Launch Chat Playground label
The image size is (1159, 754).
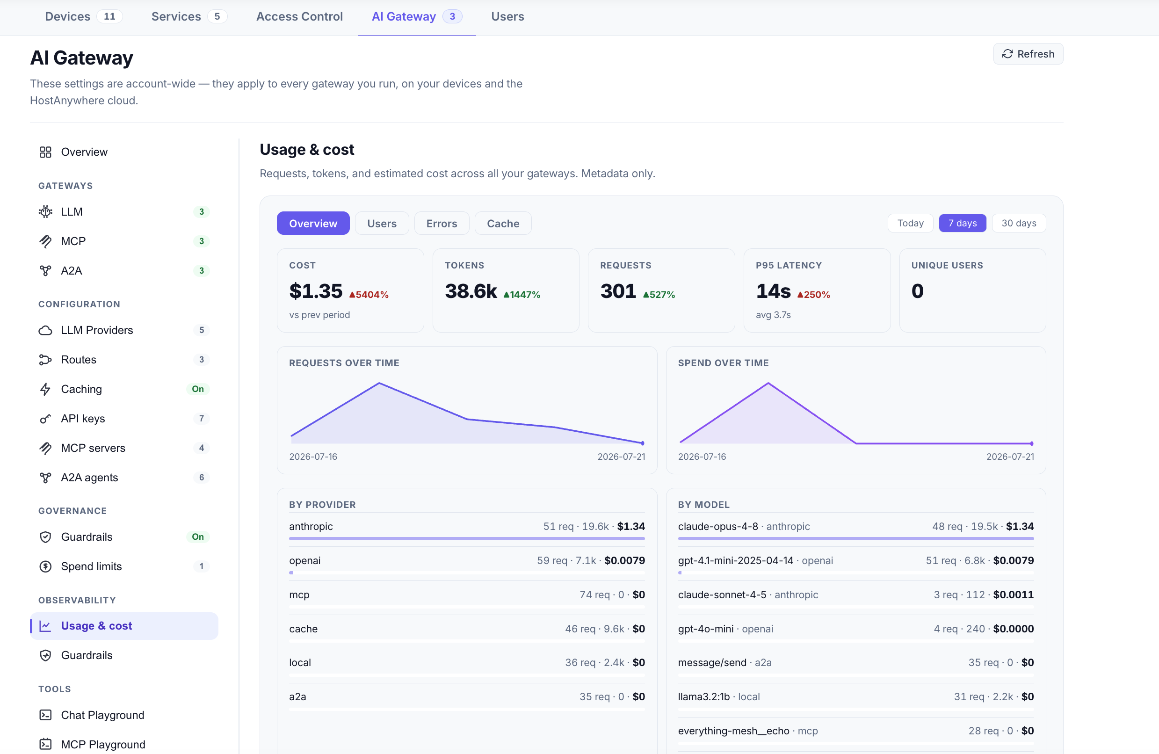102,715
